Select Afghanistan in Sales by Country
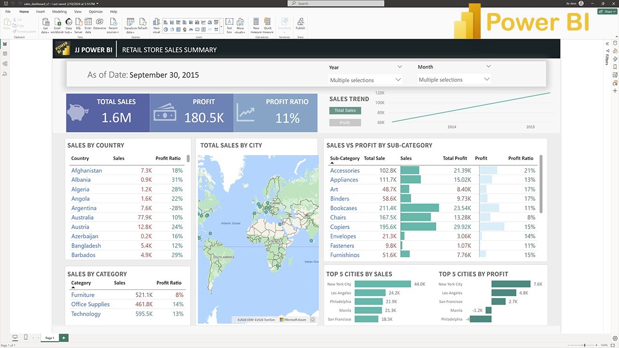The image size is (619, 348). click(x=87, y=171)
